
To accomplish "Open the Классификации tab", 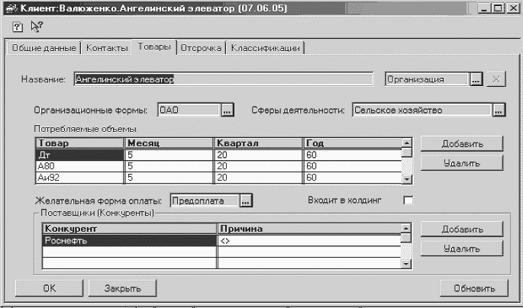I will [266, 48].
